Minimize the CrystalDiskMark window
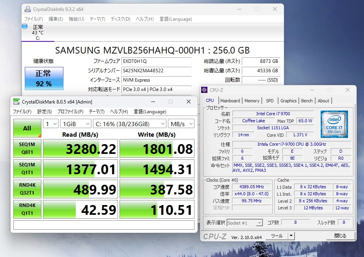The height and width of the screenshot is (257, 364). pos(153,102)
